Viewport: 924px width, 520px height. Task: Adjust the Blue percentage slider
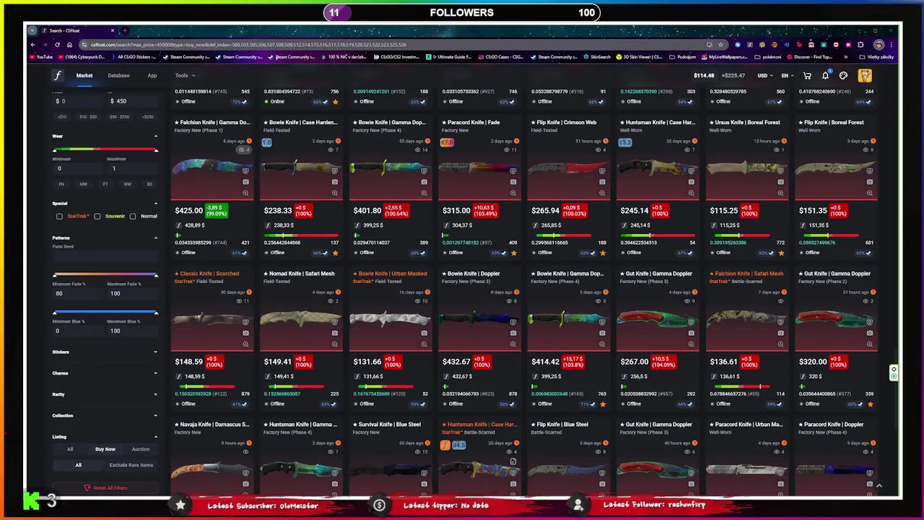point(105,313)
